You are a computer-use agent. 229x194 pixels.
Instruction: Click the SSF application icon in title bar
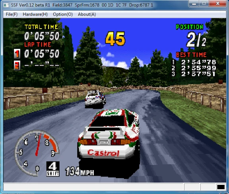6,5
